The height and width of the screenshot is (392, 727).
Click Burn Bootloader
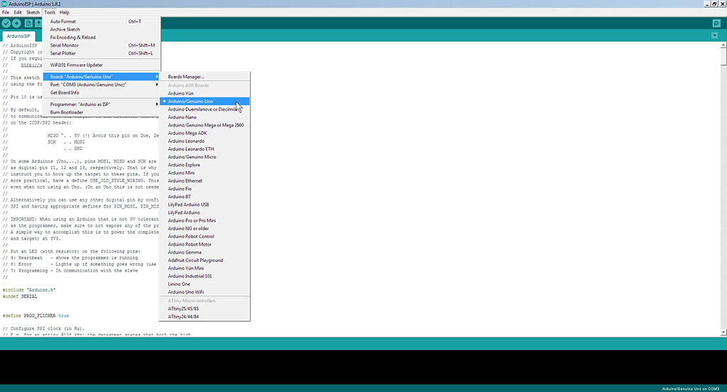102,112
